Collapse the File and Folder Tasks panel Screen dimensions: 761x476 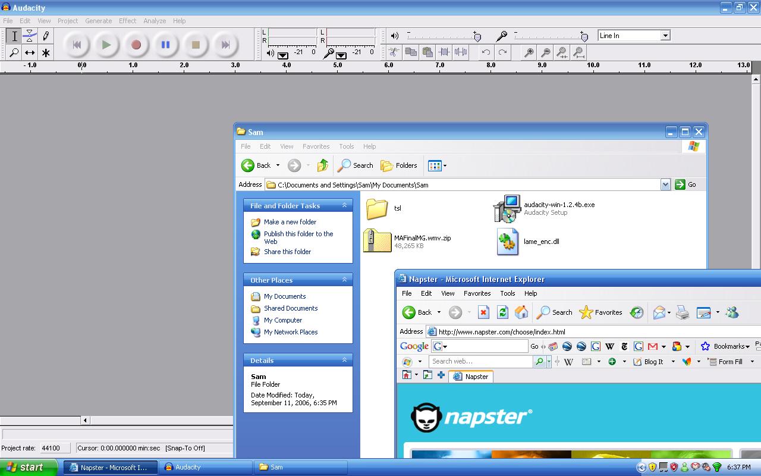pyautogui.click(x=344, y=205)
